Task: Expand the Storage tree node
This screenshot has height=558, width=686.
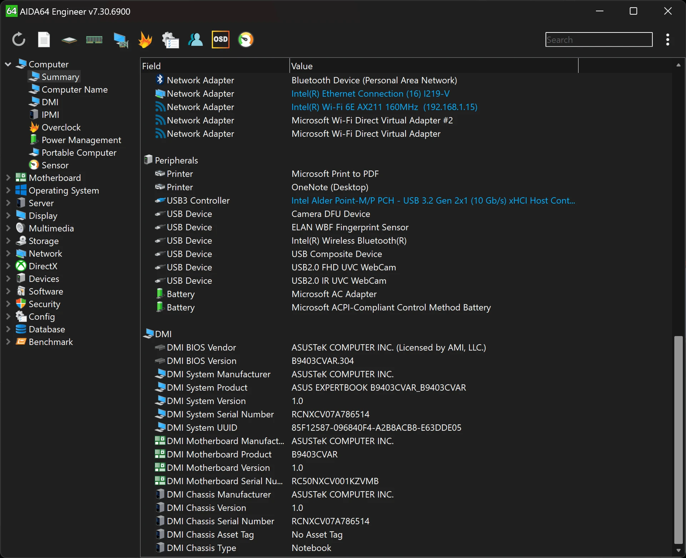Action: click(8, 241)
